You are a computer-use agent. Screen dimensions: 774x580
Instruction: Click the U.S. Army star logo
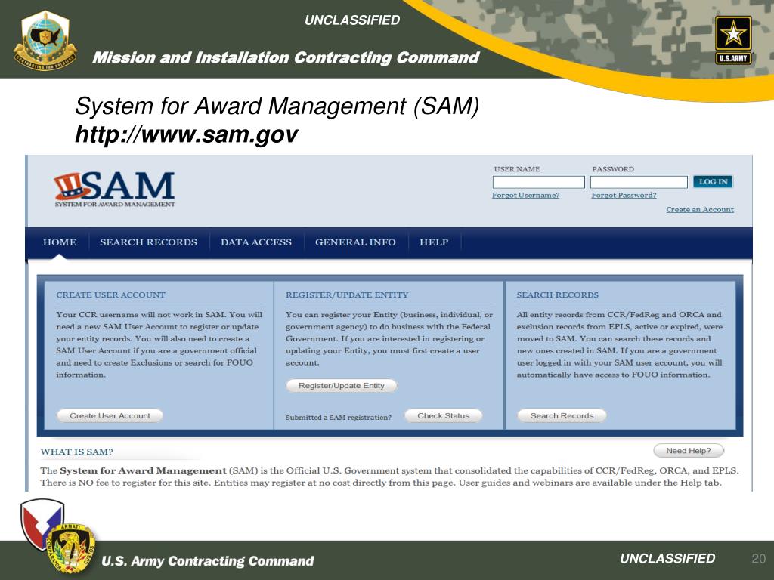click(x=733, y=40)
